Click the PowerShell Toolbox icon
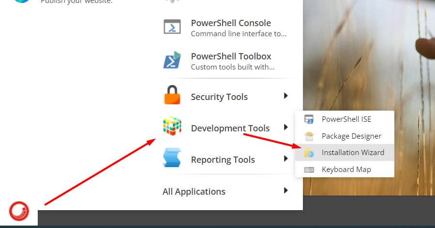 (172, 60)
